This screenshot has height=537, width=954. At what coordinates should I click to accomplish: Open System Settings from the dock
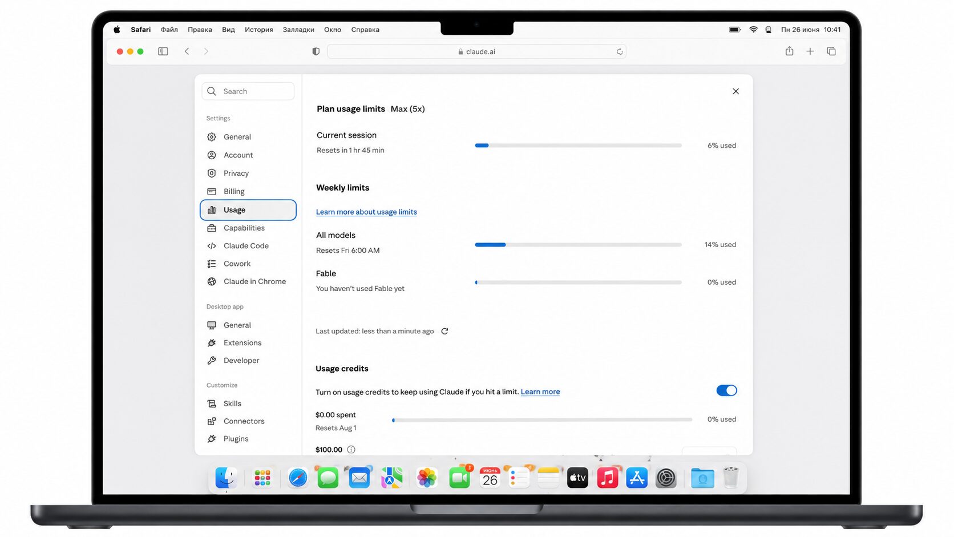[666, 478]
